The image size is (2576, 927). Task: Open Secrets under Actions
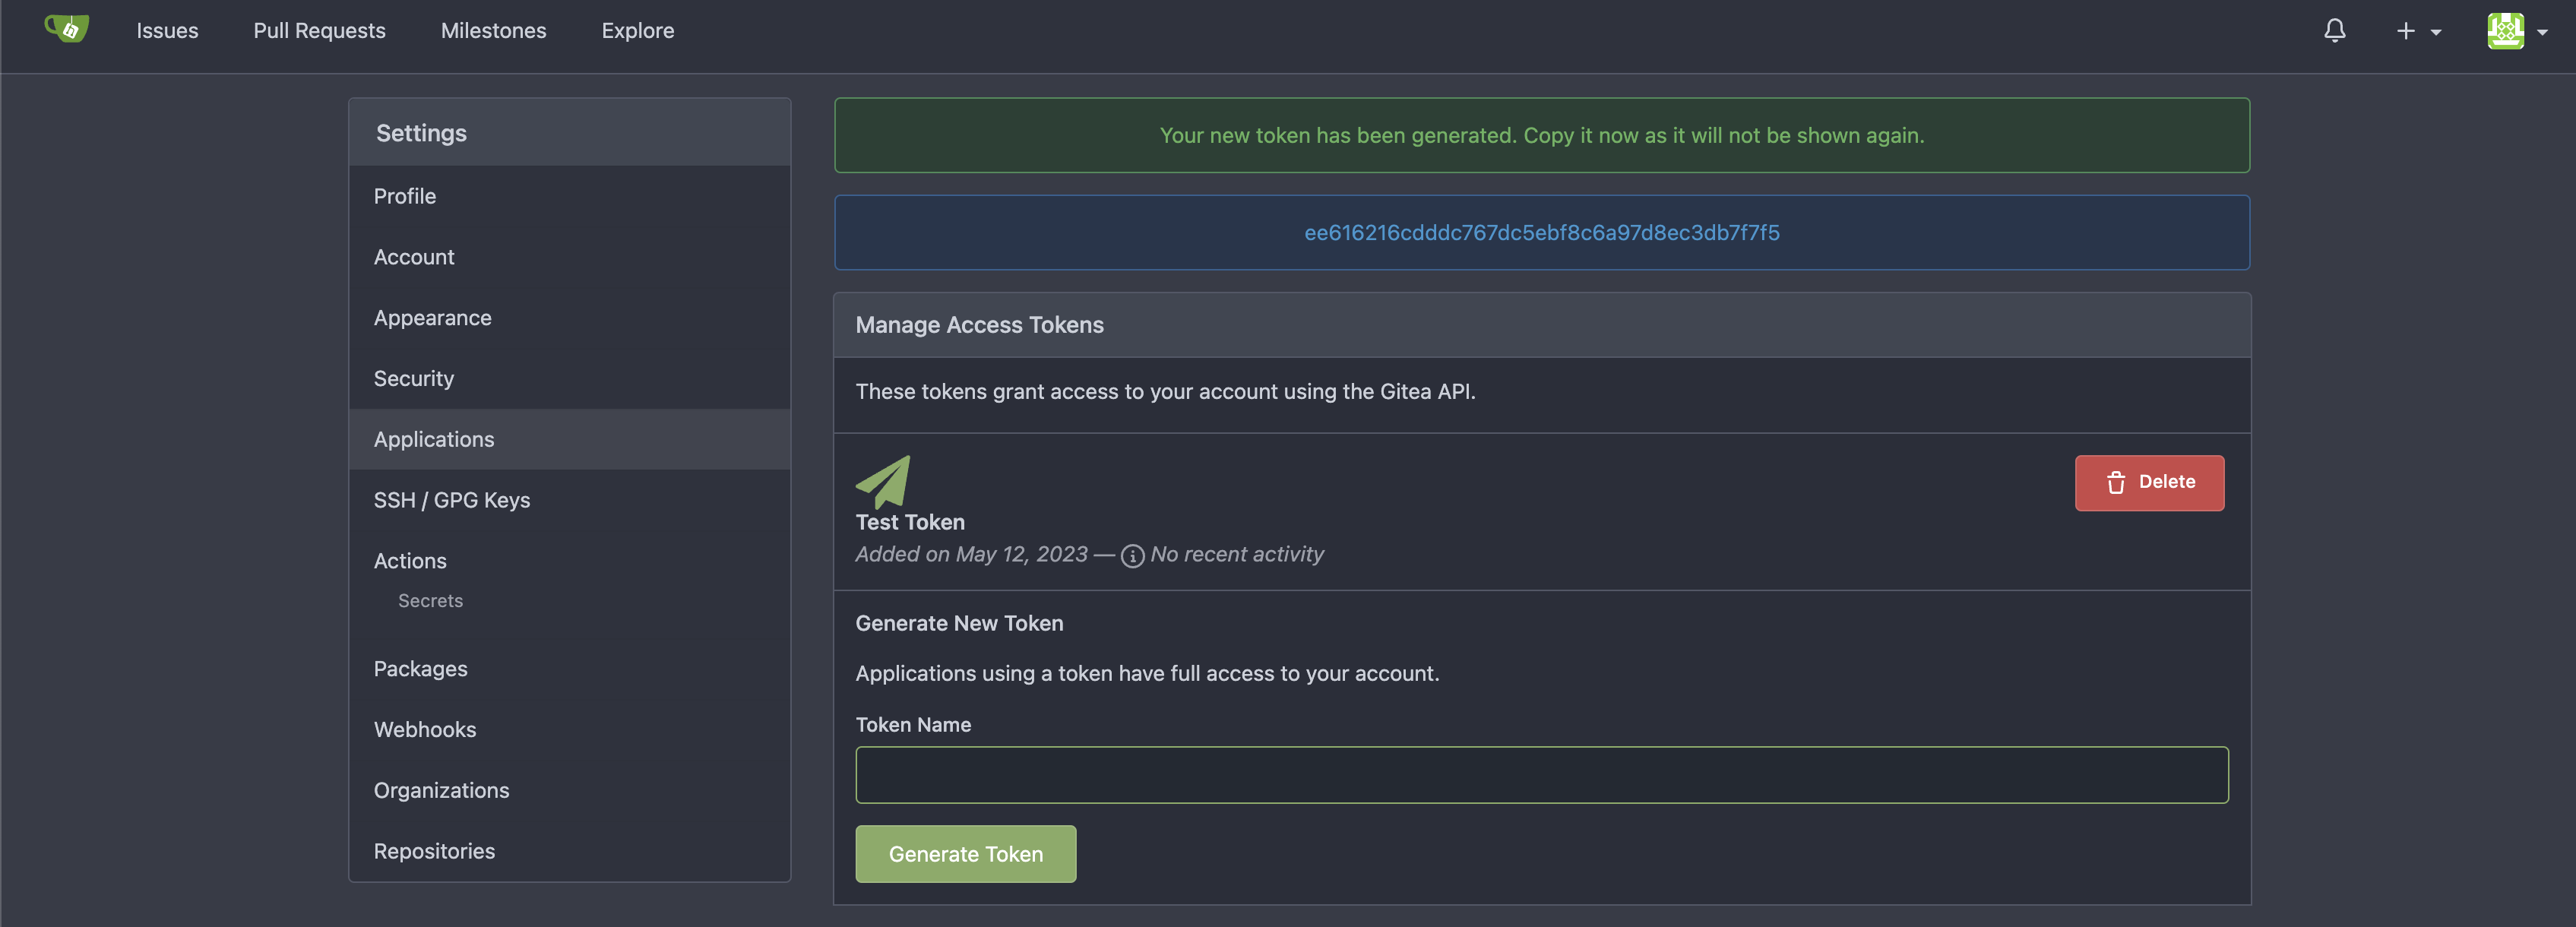[430, 600]
